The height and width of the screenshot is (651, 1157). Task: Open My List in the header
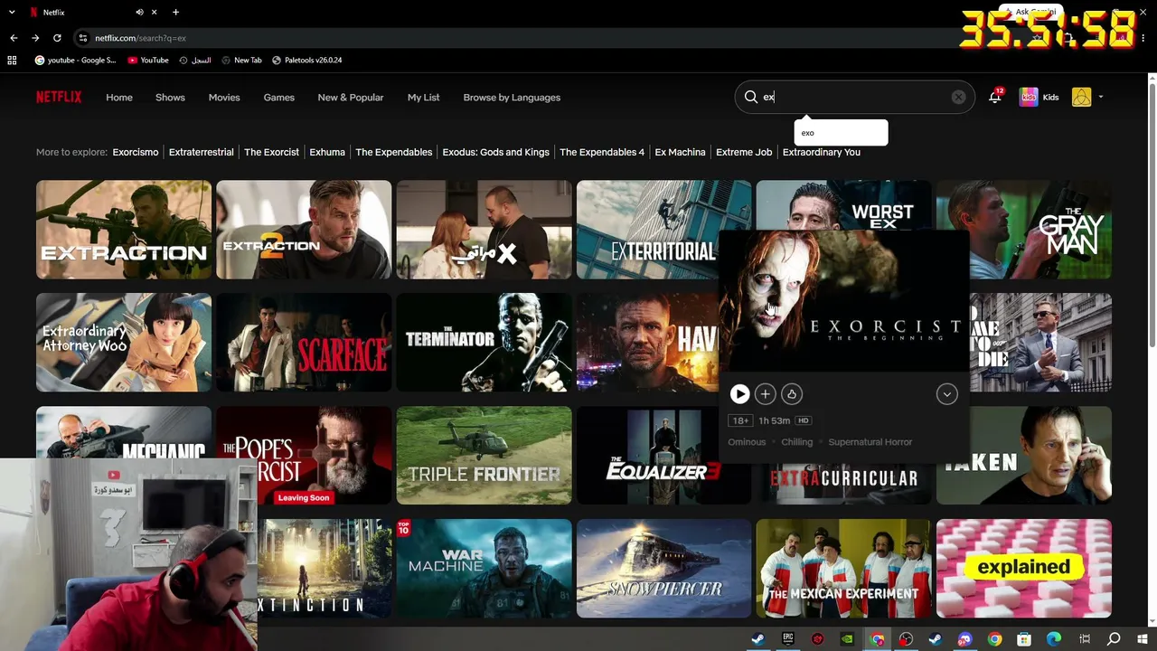coord(423,98)
